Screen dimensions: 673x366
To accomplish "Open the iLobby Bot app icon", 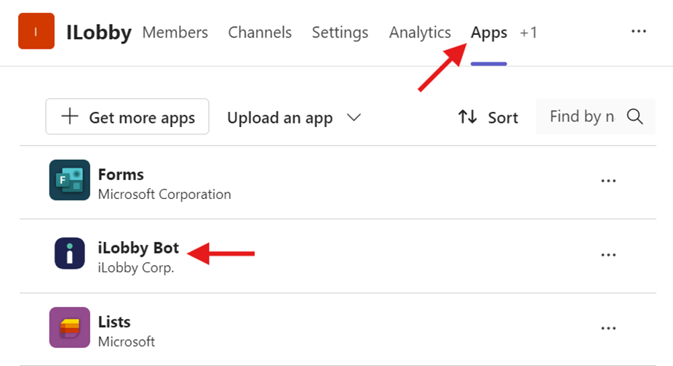I will (70, 253).
